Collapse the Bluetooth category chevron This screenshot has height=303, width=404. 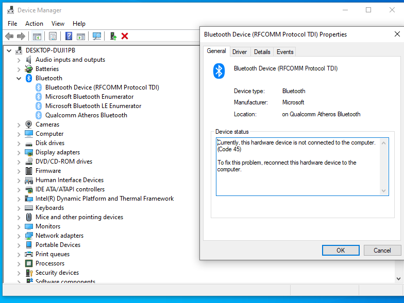coord(19,78)
